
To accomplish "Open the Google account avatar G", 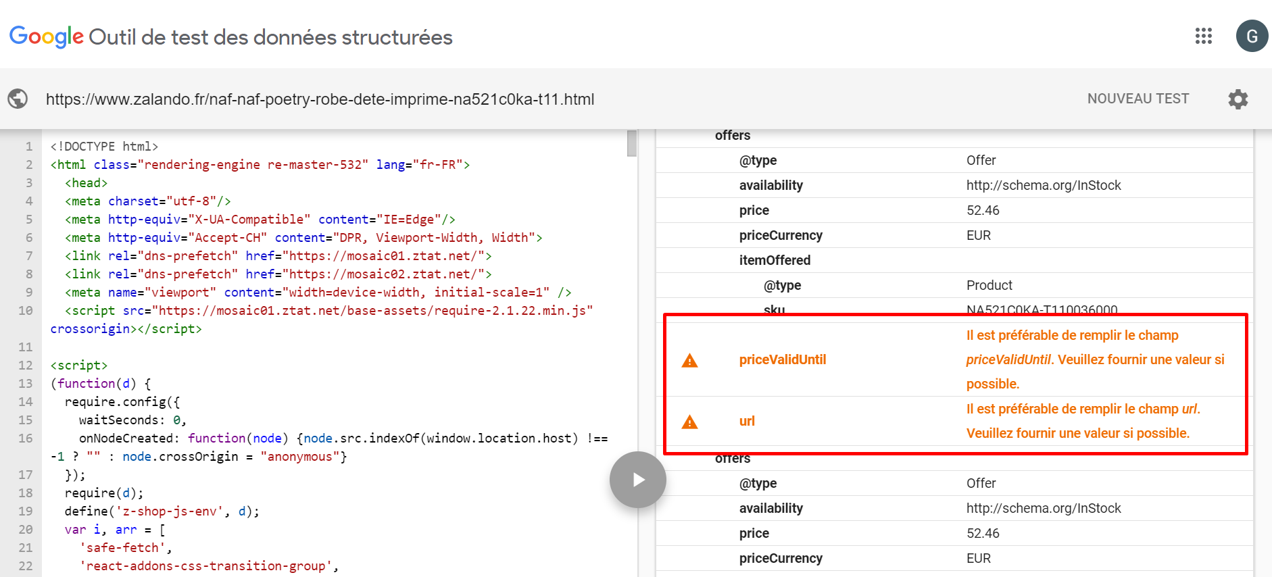I will (1252, 36).
